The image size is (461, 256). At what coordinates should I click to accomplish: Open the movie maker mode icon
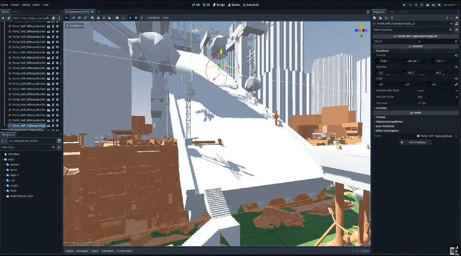pos(439,5)
